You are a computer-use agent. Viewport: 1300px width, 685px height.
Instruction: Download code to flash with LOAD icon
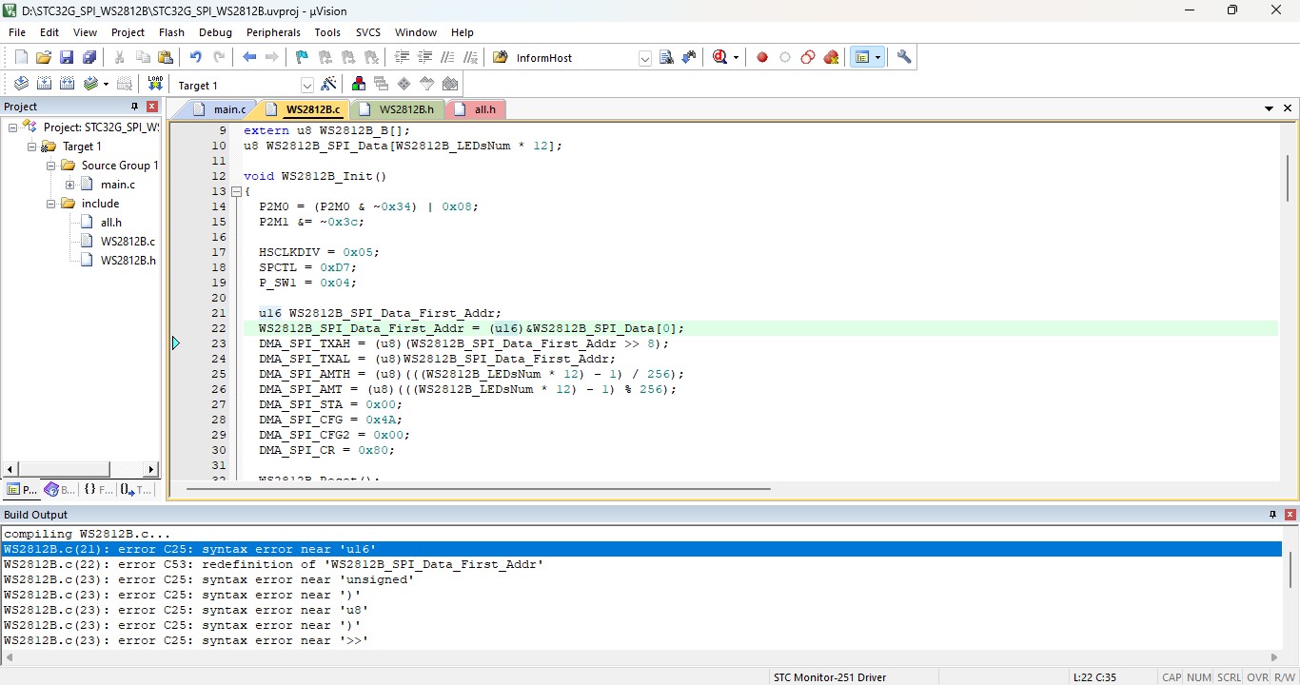tap(155, 84)
